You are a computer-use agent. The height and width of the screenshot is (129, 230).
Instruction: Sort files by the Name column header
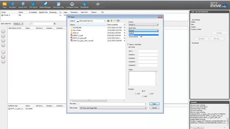tap(88, 25)
